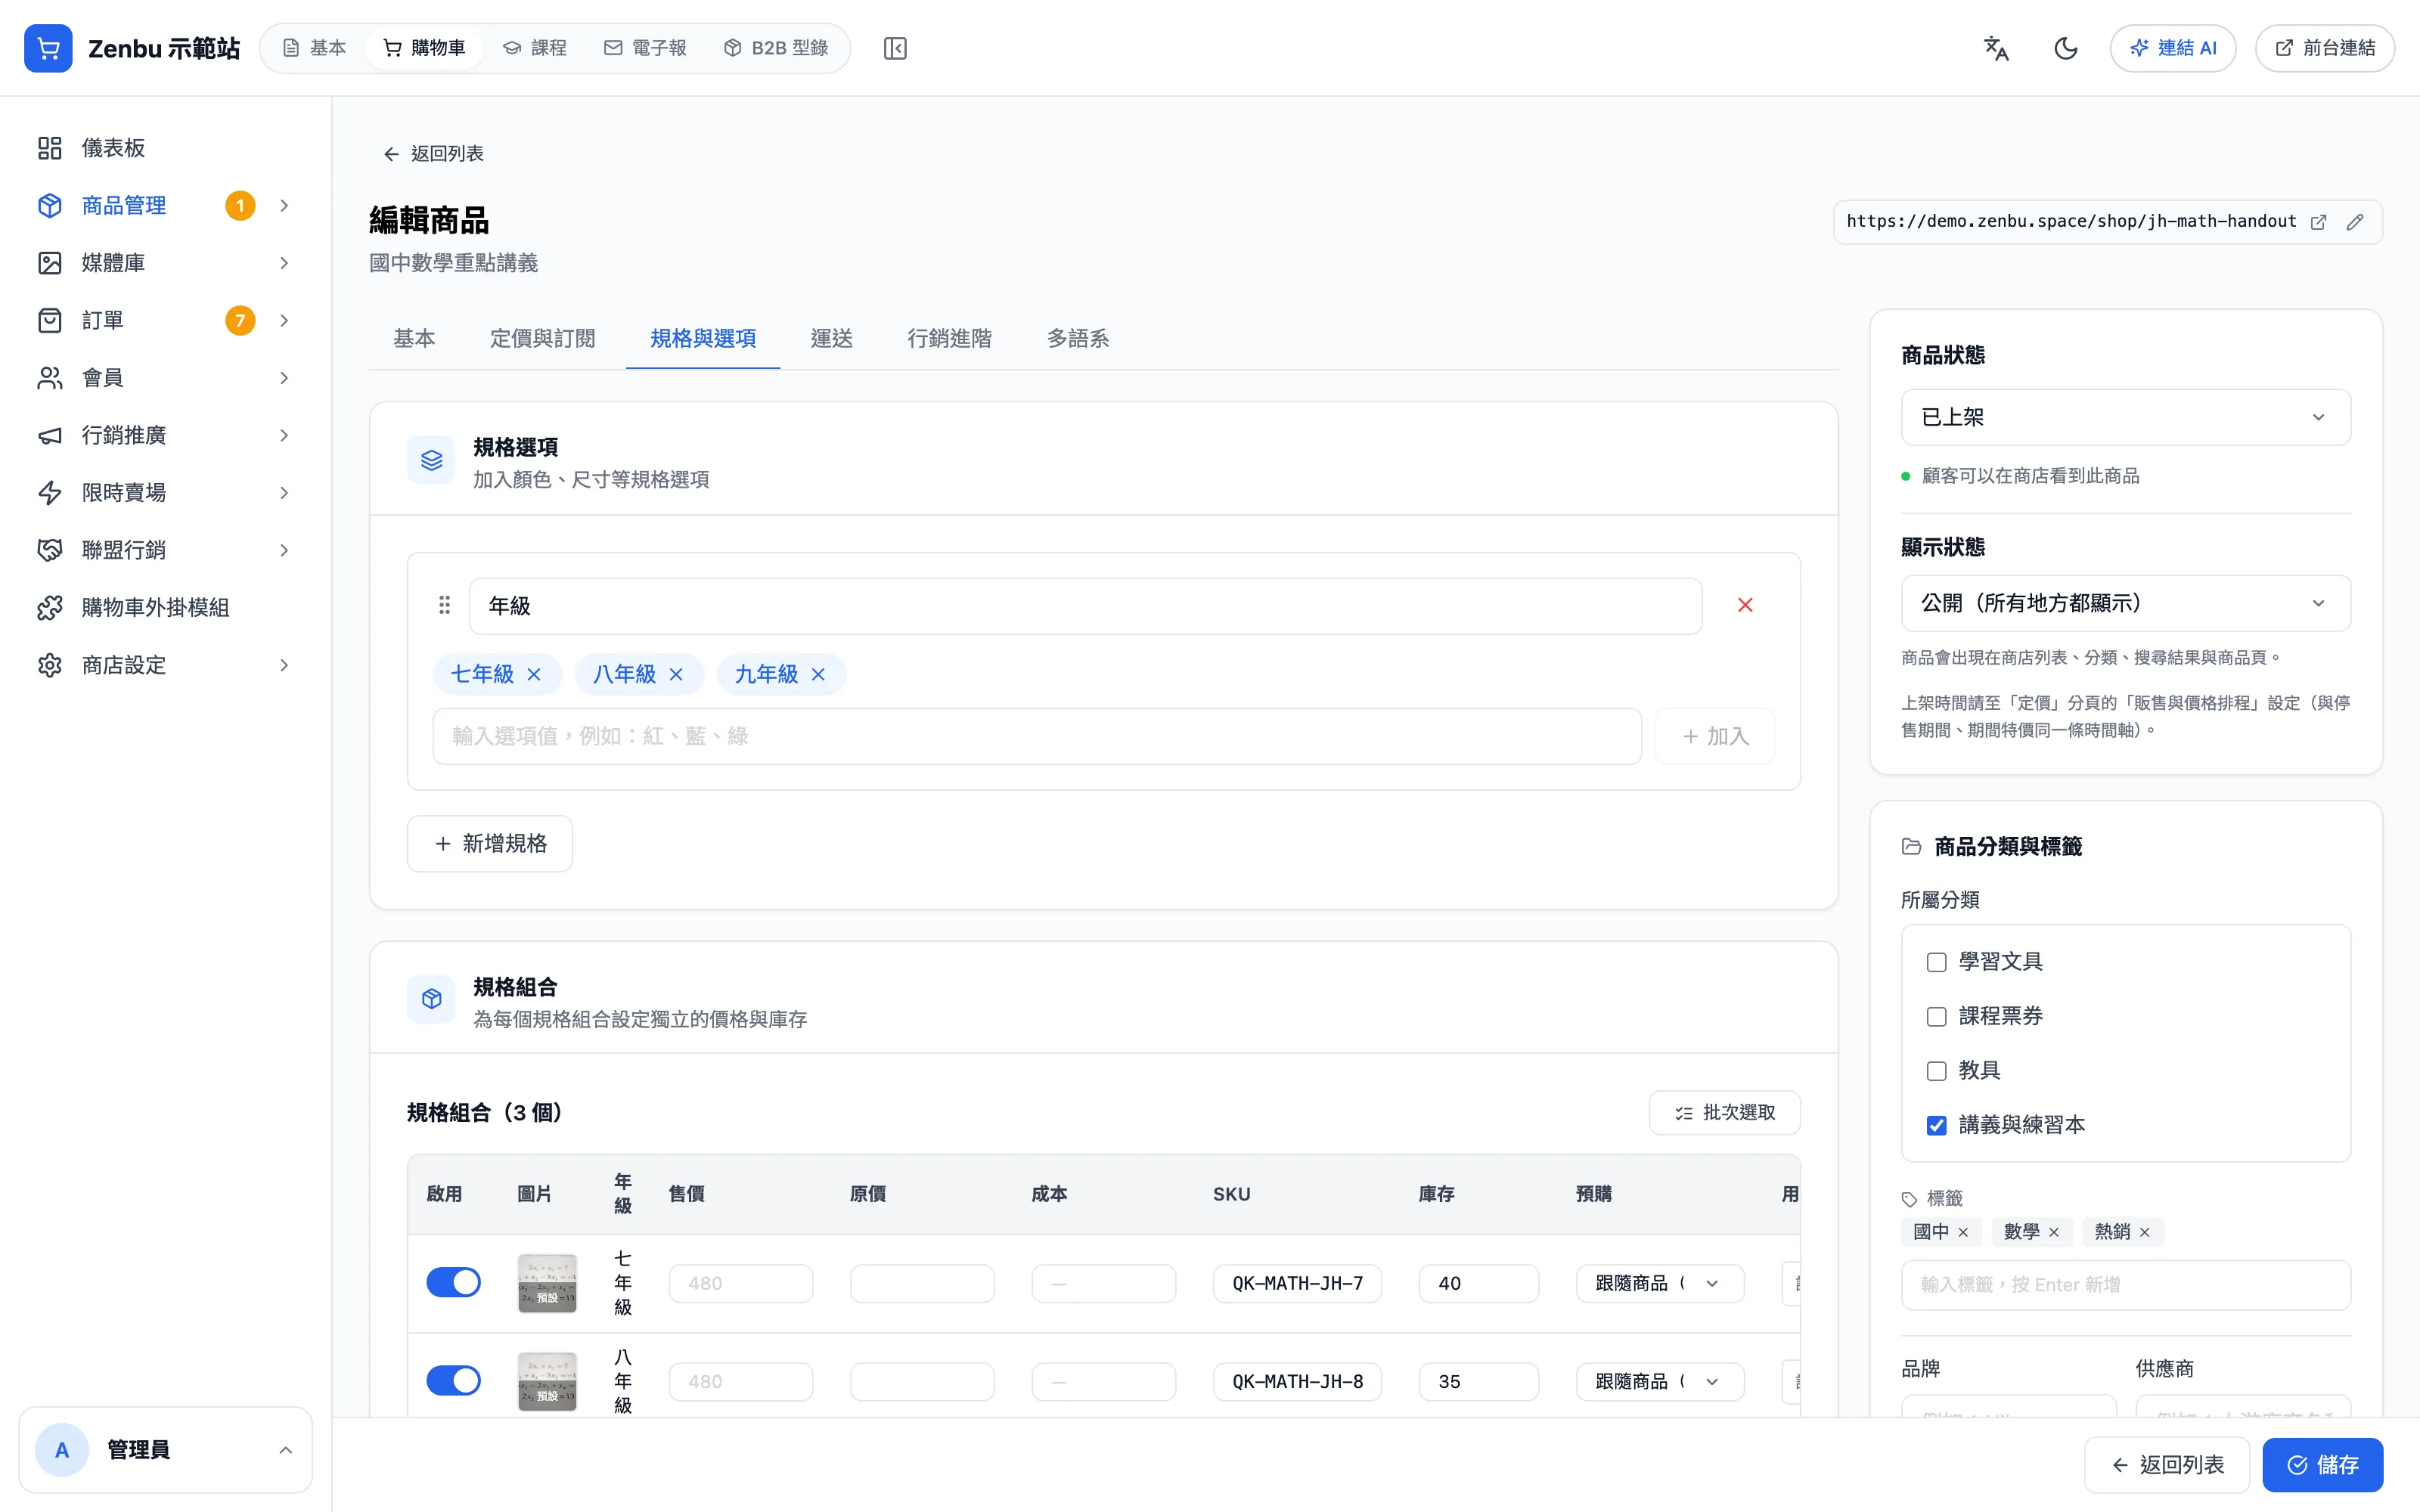The image size is (2420, 1512).
Task: Open 商店設定 gear icon
Action: click(50, 665)
